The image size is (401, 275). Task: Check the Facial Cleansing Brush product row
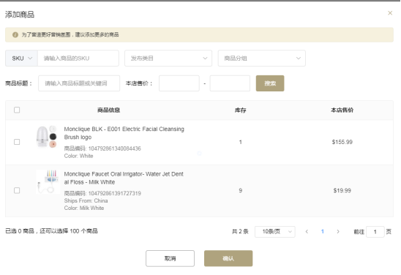17,142
